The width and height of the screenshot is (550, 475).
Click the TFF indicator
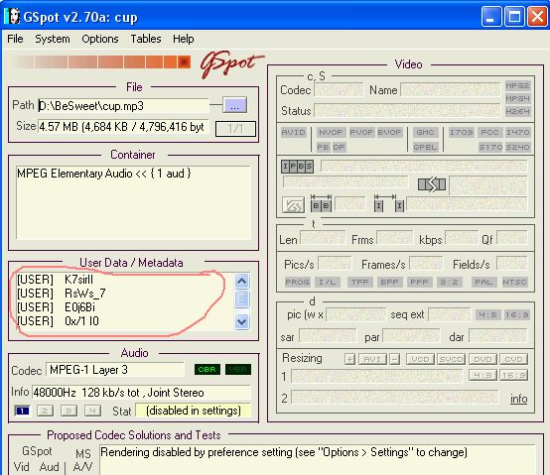point(360,282)
